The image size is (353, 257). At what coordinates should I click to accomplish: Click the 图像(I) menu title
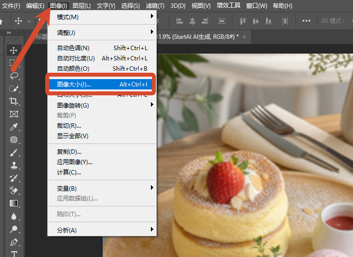pos(59,5)
